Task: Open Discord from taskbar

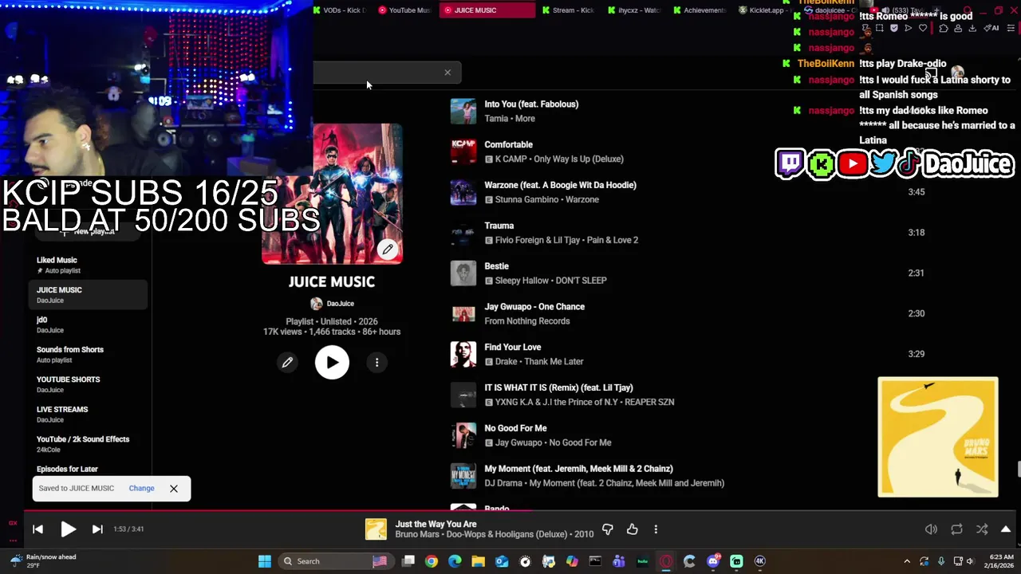Action: pyautogui.click(x=713, y=561)
